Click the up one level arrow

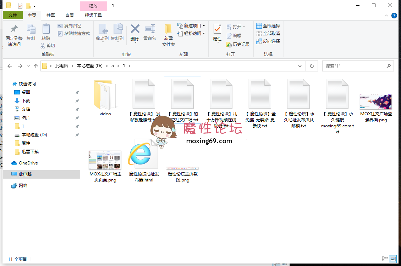(x=36, y=66)
